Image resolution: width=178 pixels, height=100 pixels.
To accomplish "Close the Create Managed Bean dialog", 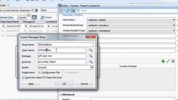I will 91,36.
